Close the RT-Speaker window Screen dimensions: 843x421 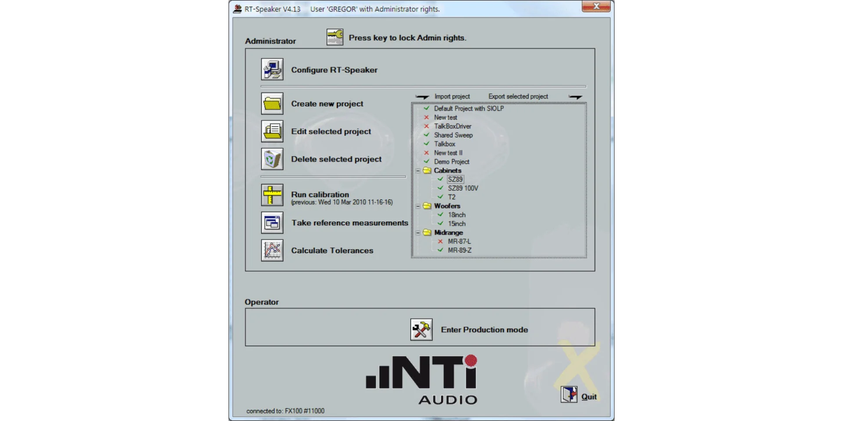[596, 7]
